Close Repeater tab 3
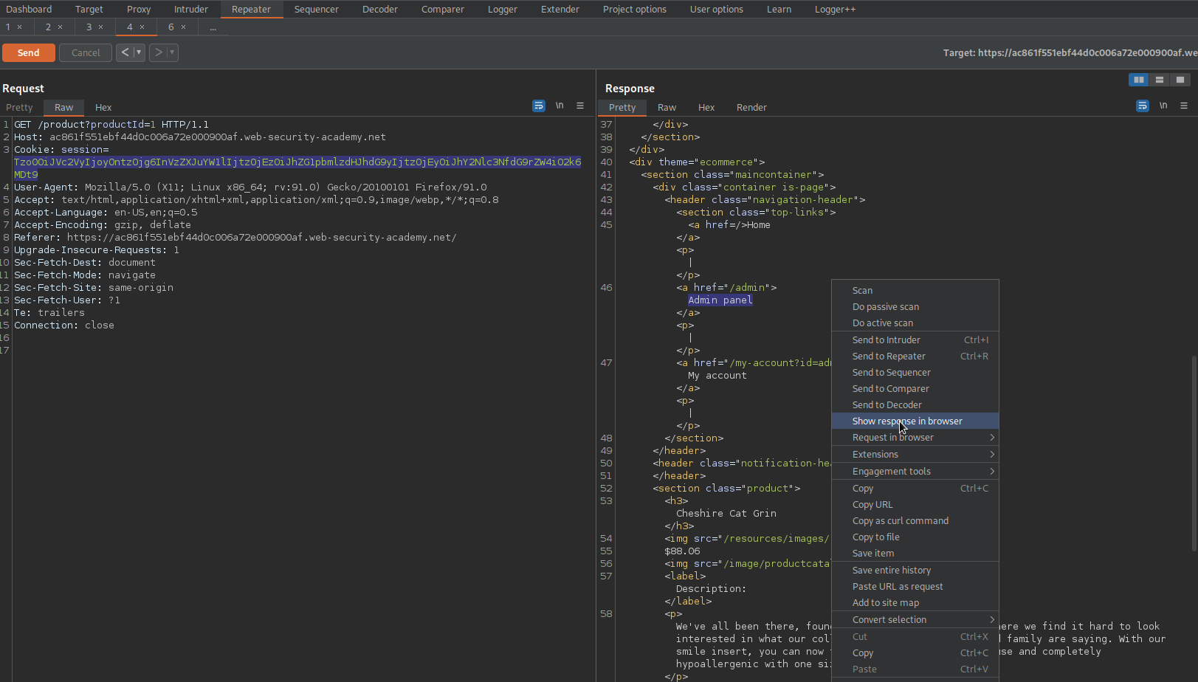1198x682 pixels. tap(101, 27)
